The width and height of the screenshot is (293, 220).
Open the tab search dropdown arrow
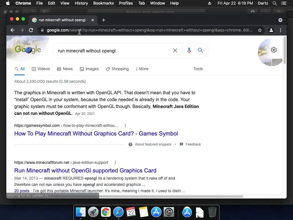[280, 20]
